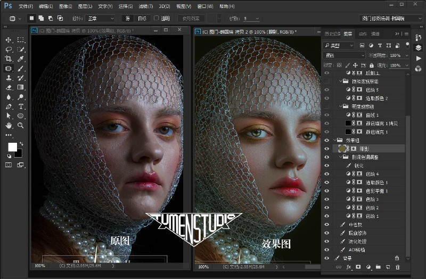
Task: Open the 图层(L) menu
Action: point(85,6)
